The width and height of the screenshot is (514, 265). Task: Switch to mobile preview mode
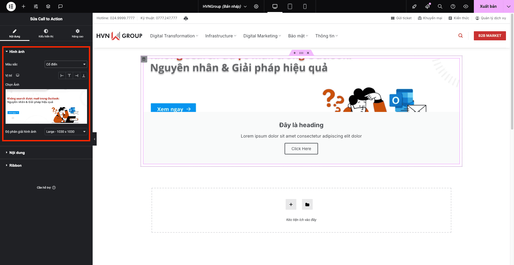[x=305, y=6]
